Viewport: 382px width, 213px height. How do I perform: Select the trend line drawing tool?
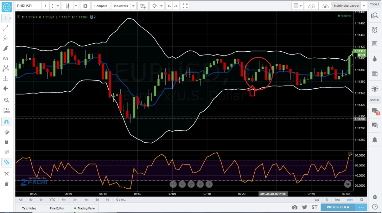click(x=6, y=28)
